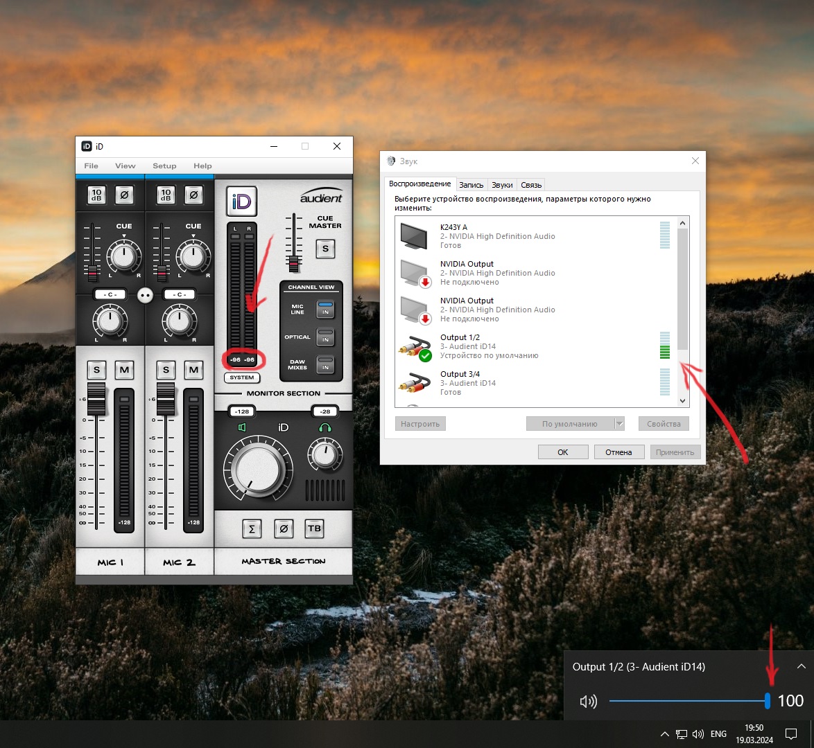Open the View menu in iD
This screenshot has height=748, width=814.
pyautogui.click(x=125, y=166)
